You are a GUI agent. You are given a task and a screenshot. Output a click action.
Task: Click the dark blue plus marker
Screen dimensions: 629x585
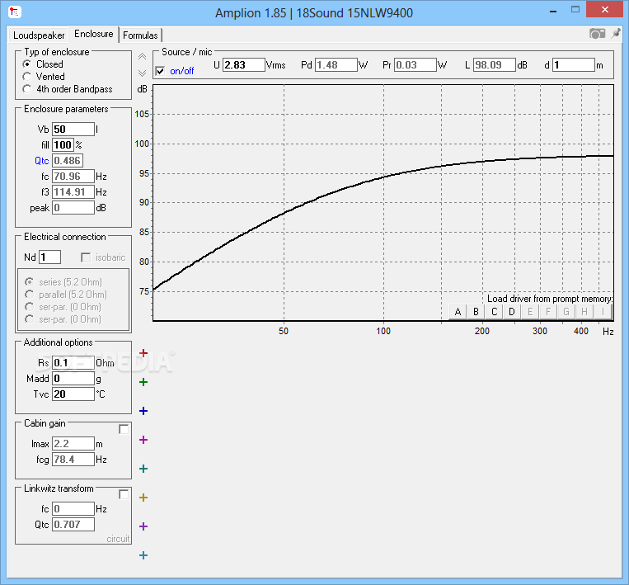click(143, 411)
